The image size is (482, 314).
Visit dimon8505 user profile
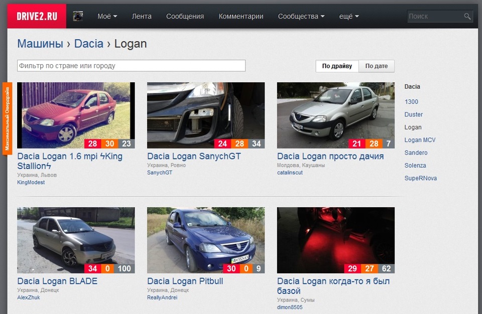click(x=290, y=307)
